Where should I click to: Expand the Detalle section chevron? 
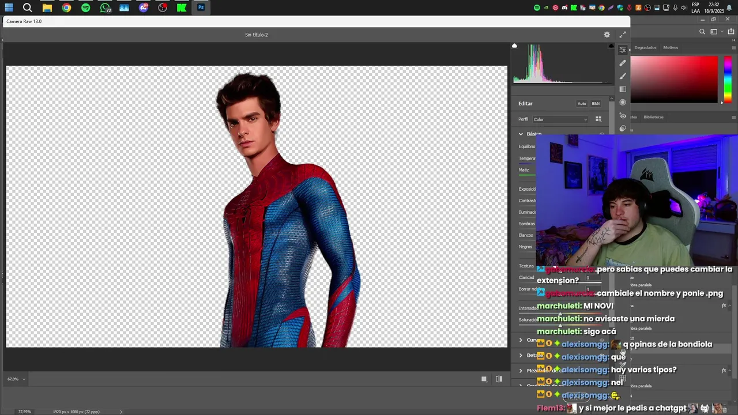coord(521,356)
